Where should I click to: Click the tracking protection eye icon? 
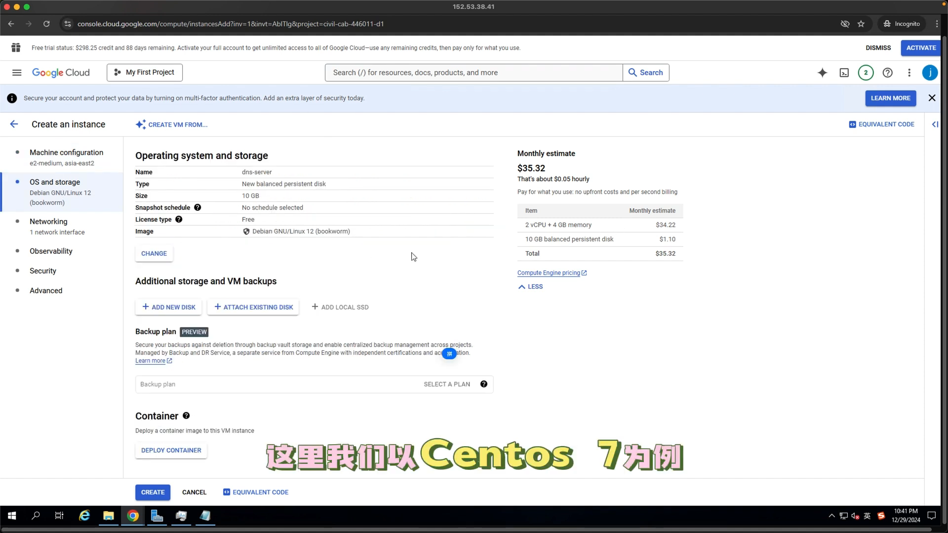845,24
